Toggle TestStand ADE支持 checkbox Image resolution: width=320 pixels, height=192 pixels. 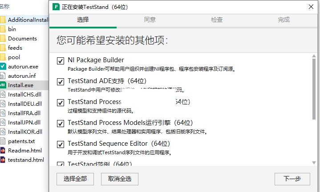61,82
